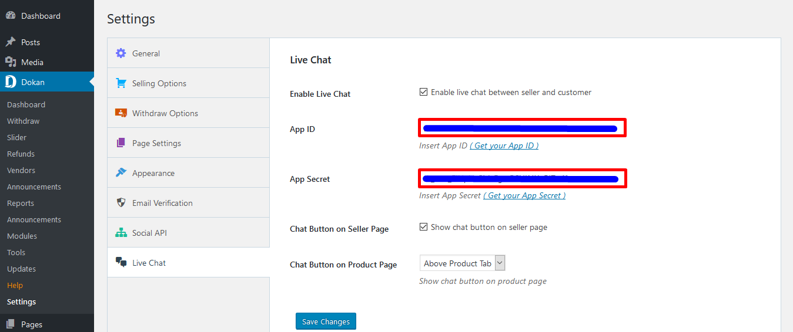Viewport: 793px width, 332px height.
Task: Open the Withdraw submenu item
Action: click(x=24, y=121)
